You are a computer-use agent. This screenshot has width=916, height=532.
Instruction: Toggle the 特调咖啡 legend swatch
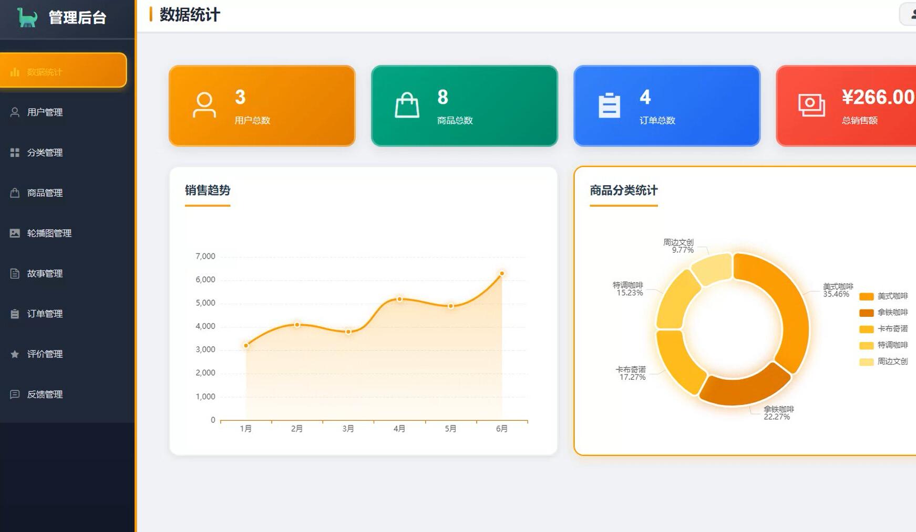coord(866,345)
